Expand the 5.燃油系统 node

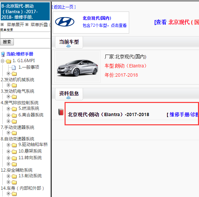coord(8,109)
